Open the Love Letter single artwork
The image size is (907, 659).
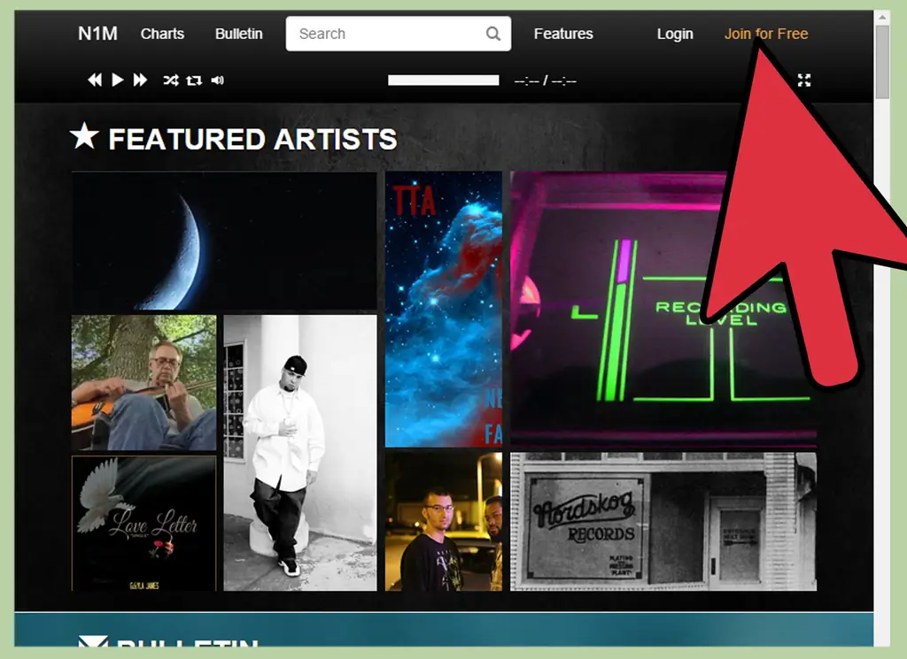click(x=144, y=524)
